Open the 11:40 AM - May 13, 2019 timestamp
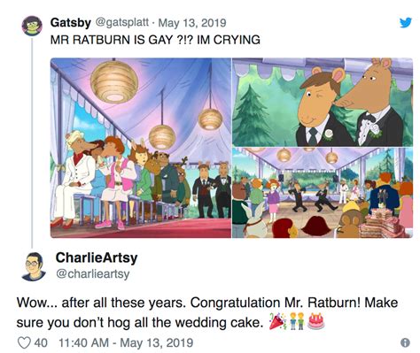 [x=126, y=342]
